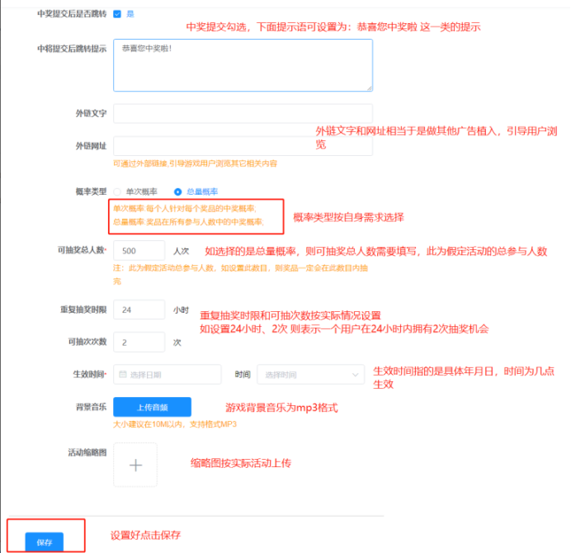Click the 是 label next to checkbox
571x553 pixels.
(x=130, y=14)
